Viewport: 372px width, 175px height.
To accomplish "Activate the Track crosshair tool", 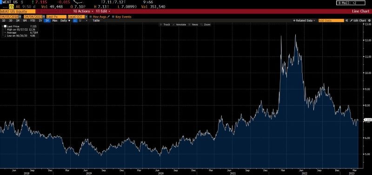I will (165, 25).
